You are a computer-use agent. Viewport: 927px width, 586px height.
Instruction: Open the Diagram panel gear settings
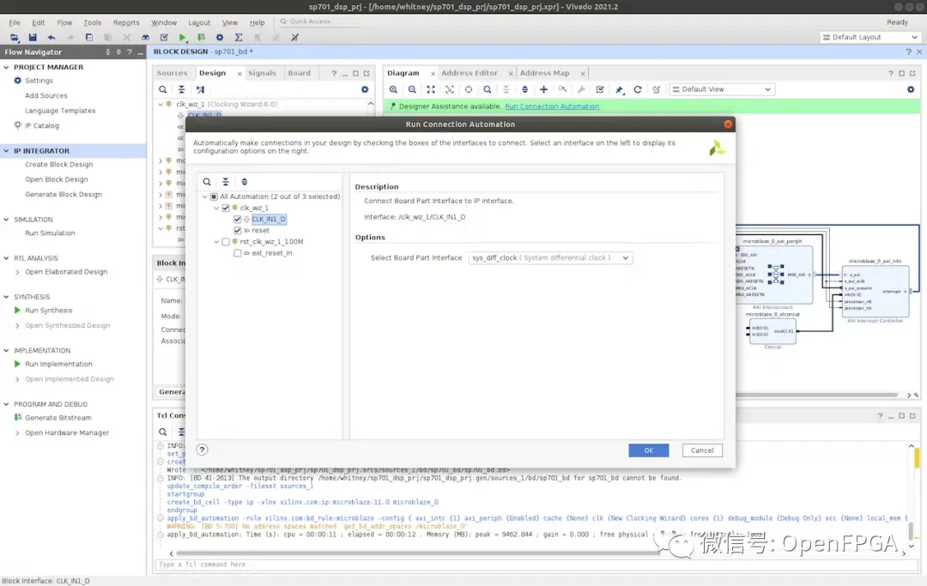911,89
